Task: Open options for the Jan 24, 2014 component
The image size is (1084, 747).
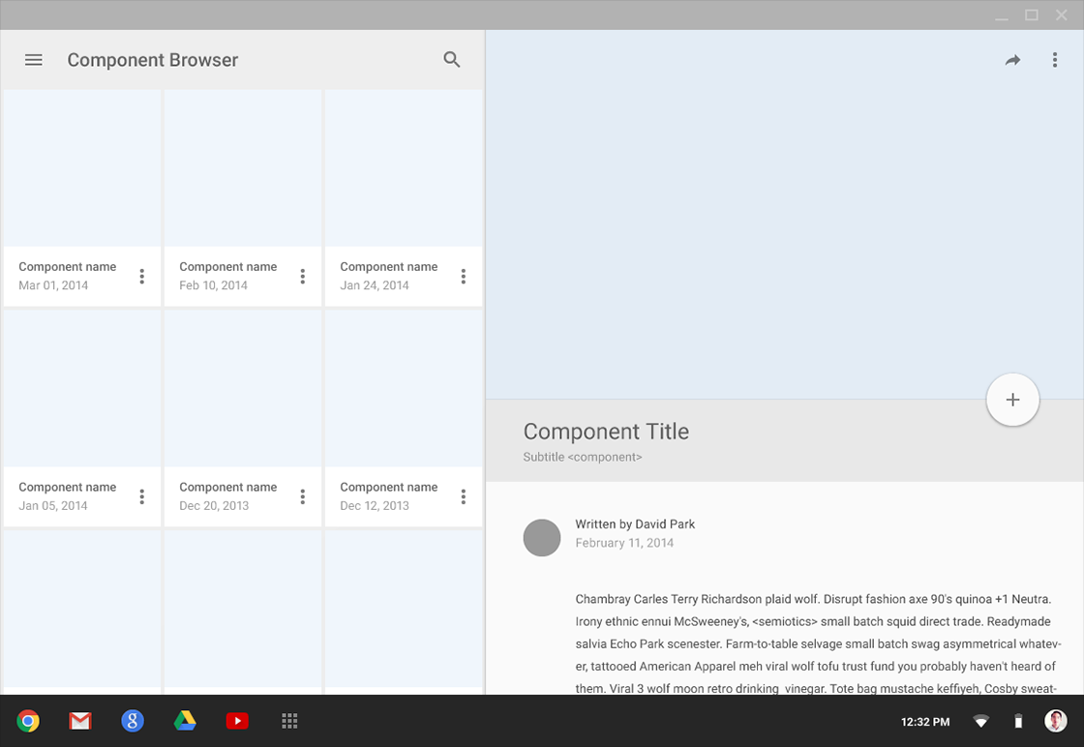Action: (464, 277)
